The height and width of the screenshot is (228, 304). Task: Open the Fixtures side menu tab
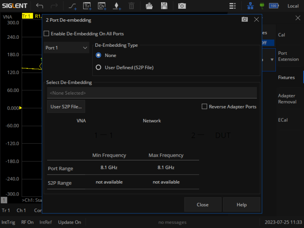tap(286, 78)
